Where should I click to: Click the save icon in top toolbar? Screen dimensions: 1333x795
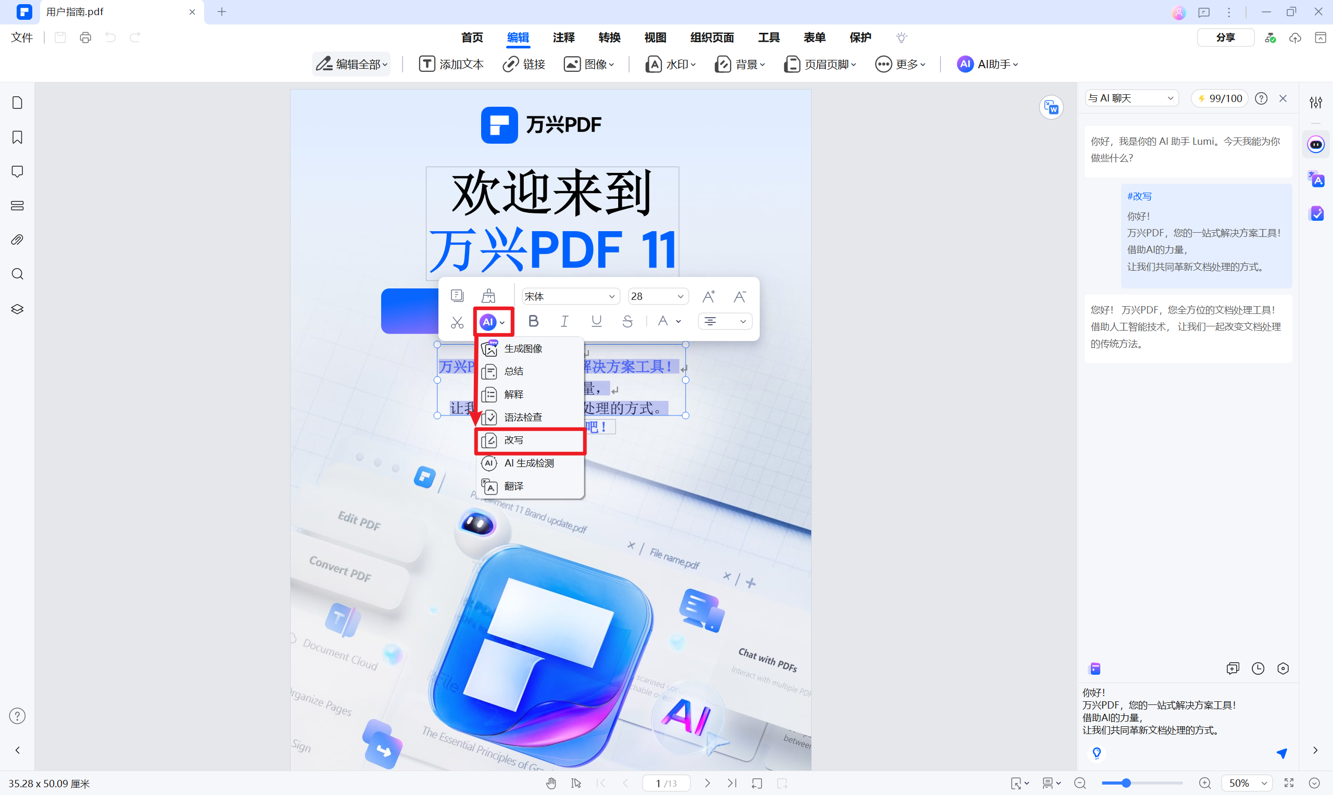[60, 37]
